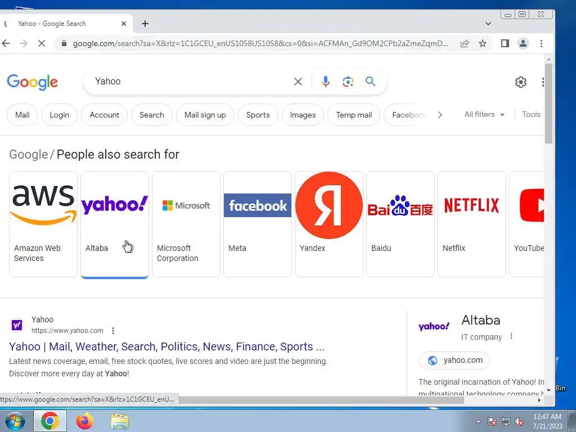
Task: Expand the tab search chevron
Action: (x=488, y=24)
